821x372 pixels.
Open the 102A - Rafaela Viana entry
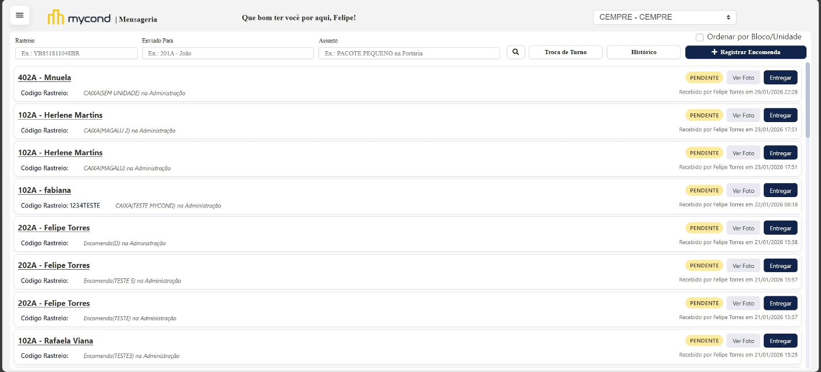click(x=55, y=341)
